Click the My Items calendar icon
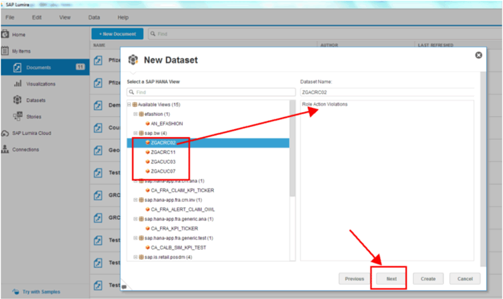The image size is (503, 299). (5, 51)
